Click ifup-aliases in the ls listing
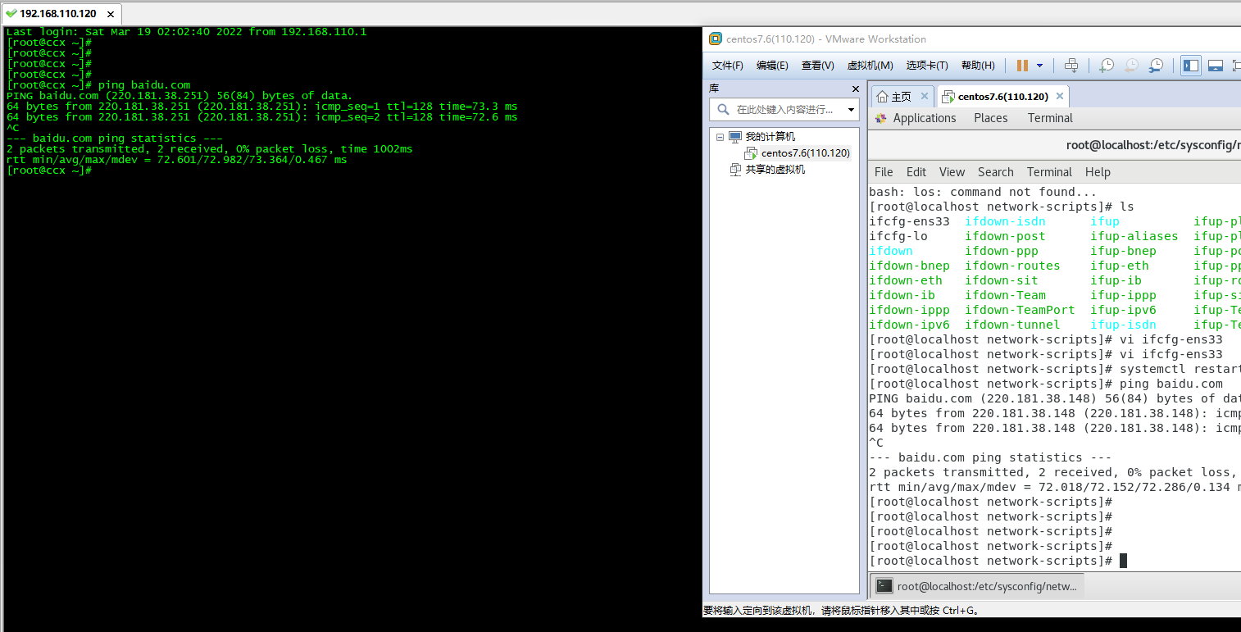The image size is (1241, 632). pyautogui.click(x=1134, y=236)
